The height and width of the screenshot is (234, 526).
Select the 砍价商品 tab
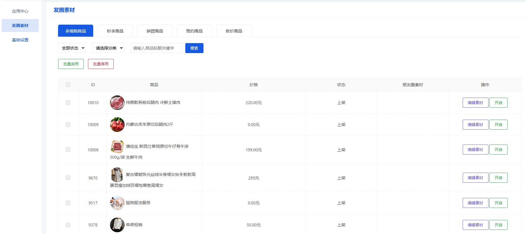pos(234,31)
